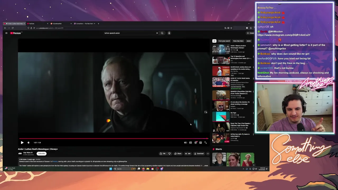Click the browser address bar URL
The image size is (338, 190).
pyautogui.click(x=50, y=28)
